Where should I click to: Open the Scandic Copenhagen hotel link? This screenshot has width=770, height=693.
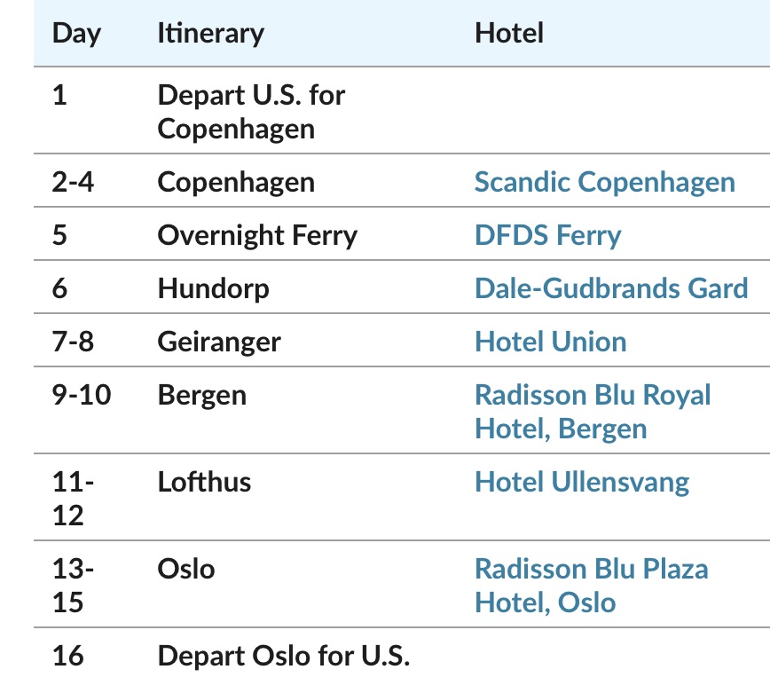tap(604, 182)
